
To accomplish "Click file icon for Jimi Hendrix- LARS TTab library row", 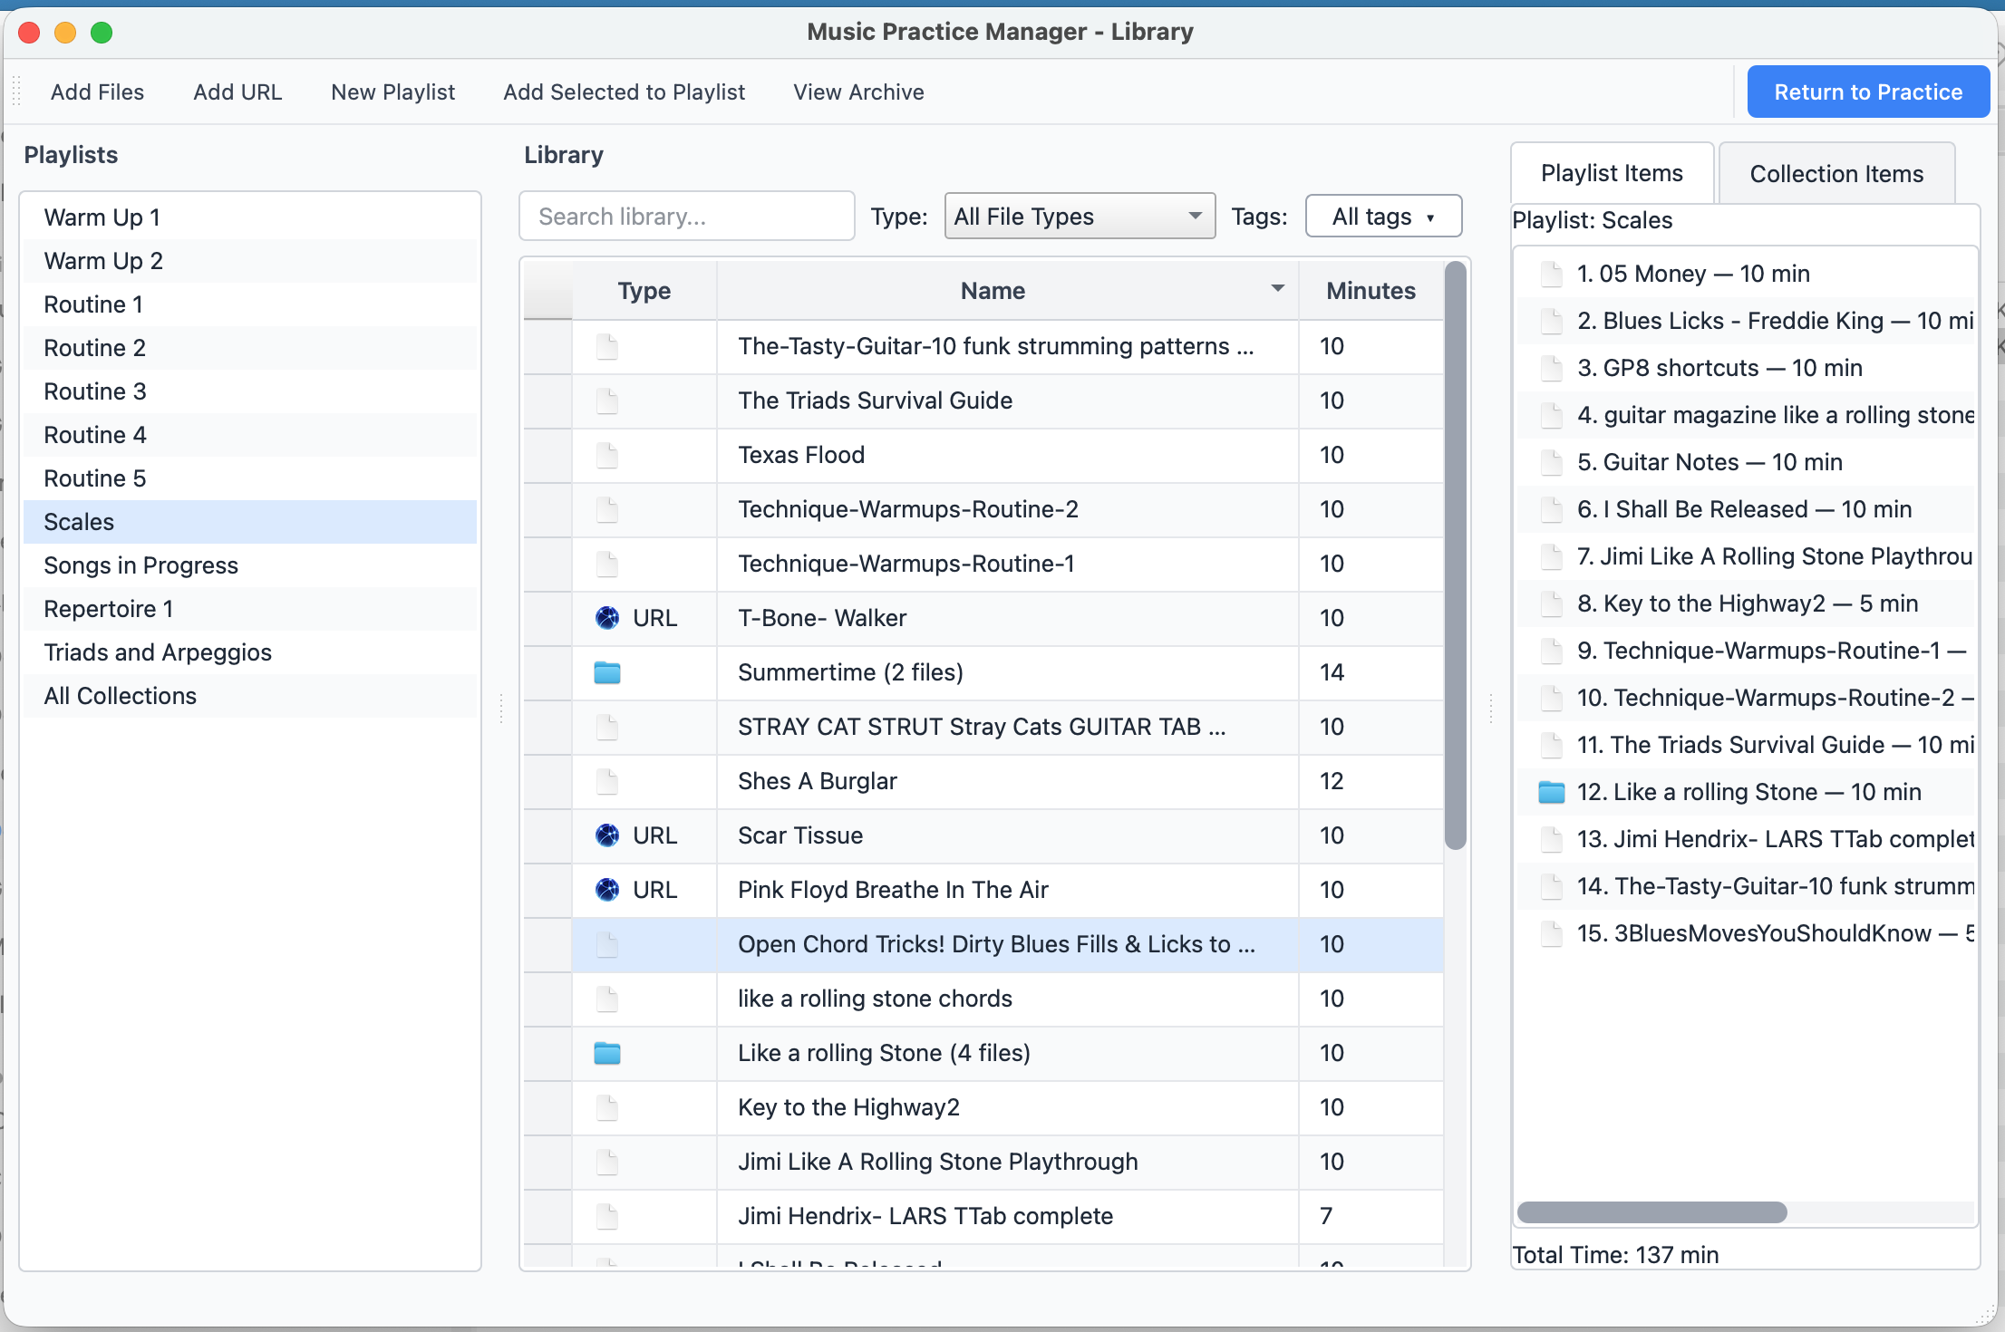I will coord(607,1216).
